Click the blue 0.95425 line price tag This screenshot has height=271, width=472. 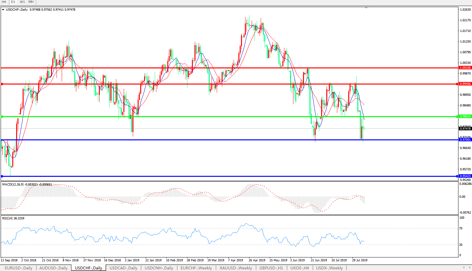click(x=466, y=176)
